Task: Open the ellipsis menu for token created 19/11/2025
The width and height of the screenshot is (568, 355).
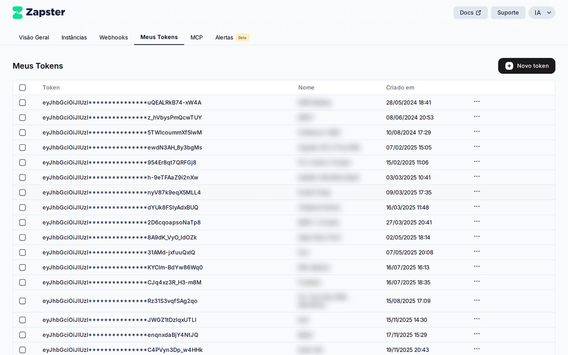Action: point(477,349)
